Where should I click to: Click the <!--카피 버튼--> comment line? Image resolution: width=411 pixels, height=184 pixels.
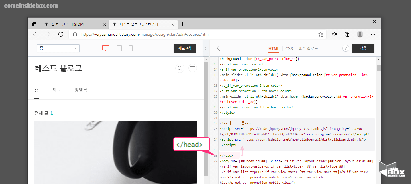click(x=235, y=123)
